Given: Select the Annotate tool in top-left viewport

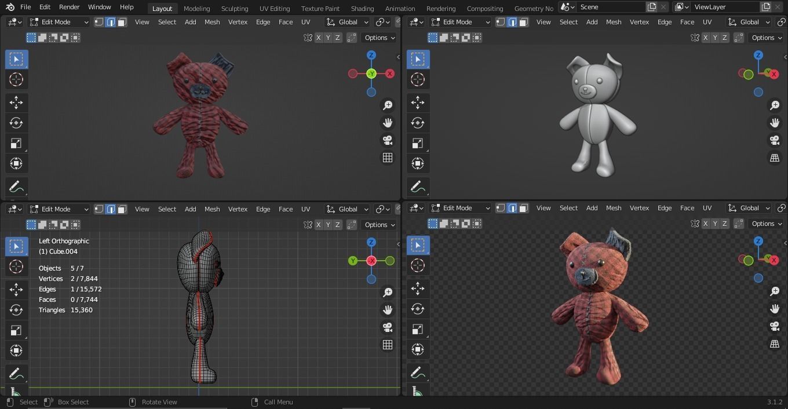Looking at the screenshot, I should [x=16, y=187].
